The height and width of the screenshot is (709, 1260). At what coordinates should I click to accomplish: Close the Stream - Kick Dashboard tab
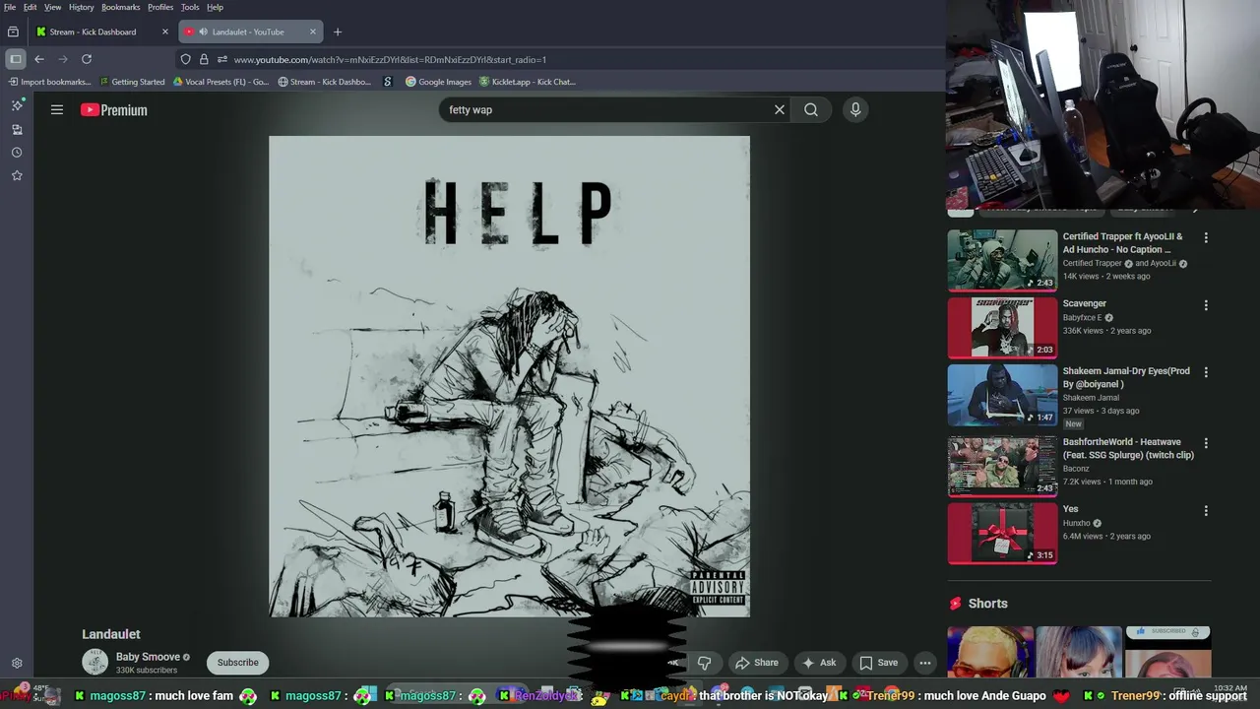pyautogui.click(x=165, y=32)
